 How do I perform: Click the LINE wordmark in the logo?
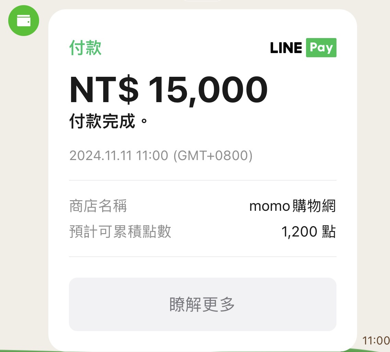click(x=286, y=48)
